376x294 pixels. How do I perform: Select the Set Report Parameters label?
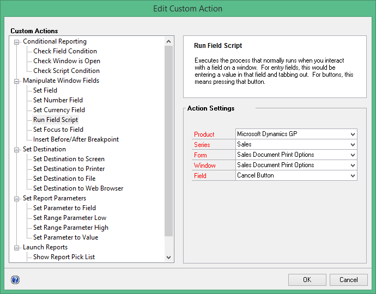[x=54, y=198]
